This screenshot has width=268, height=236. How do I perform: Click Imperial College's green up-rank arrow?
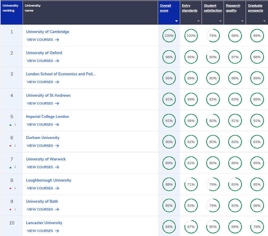[x=10, y=125]
